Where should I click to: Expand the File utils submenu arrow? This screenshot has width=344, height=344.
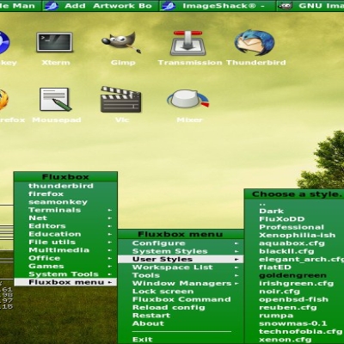click(x=110, y=243)
